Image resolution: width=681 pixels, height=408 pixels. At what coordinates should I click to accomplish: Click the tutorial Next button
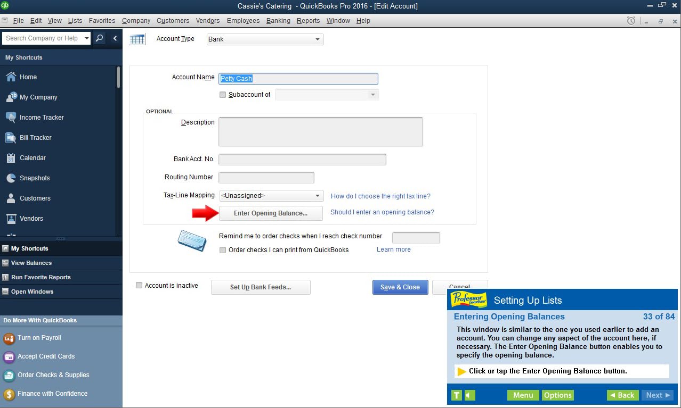[658, 395]
